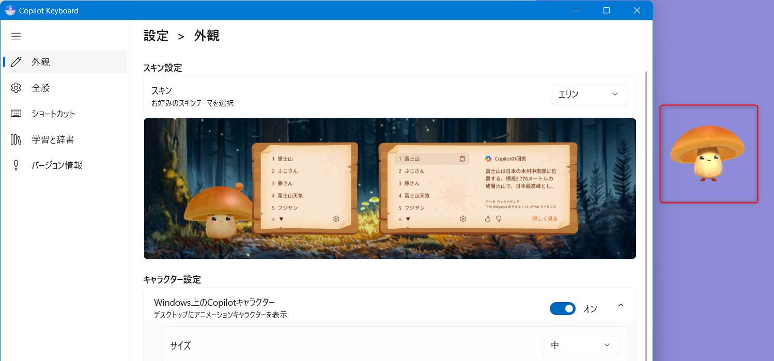Click the サイズ label text
This screenshot has height=361, width=774.
point(180,346)
